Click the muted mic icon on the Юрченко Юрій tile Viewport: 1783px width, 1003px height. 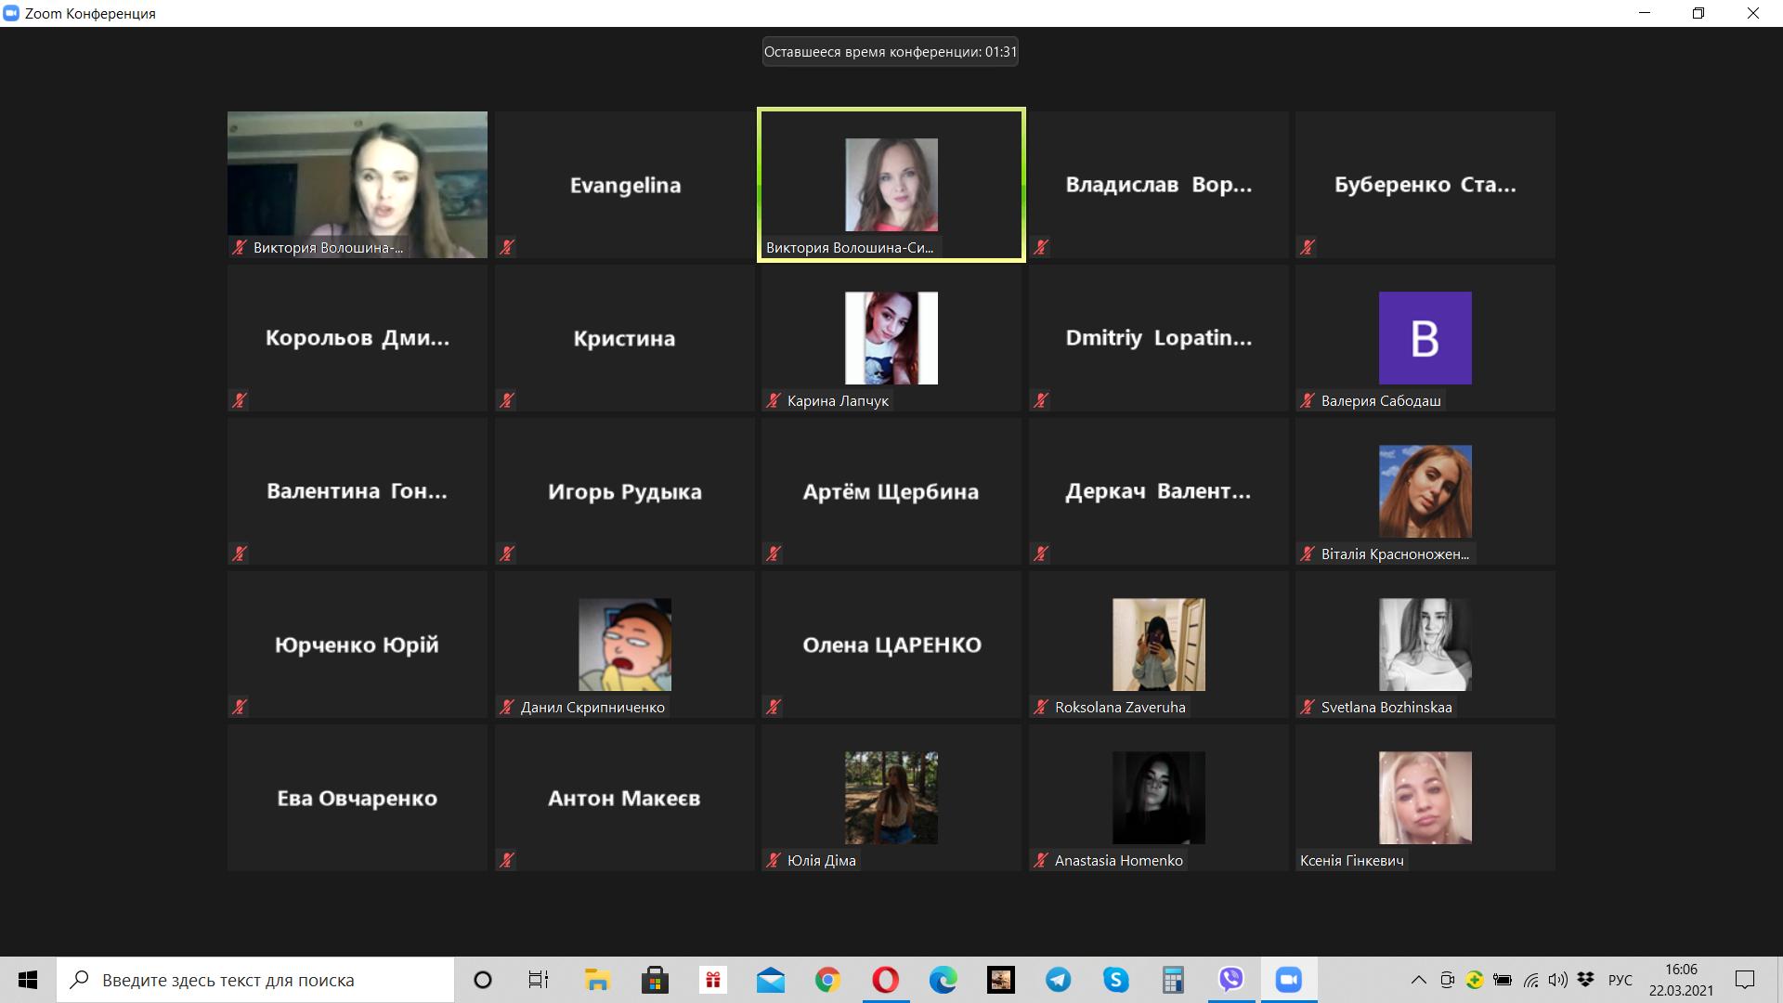(240, 707)
